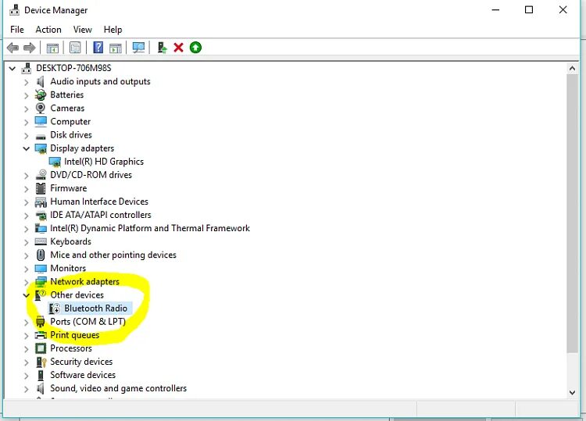This screenshot has height=421, width=586.
Task: Click the Cameras webcam icon
Action: click(41, 108)
